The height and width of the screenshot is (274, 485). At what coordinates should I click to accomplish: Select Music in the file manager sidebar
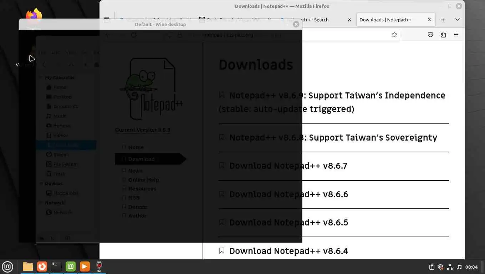point(60,116)
